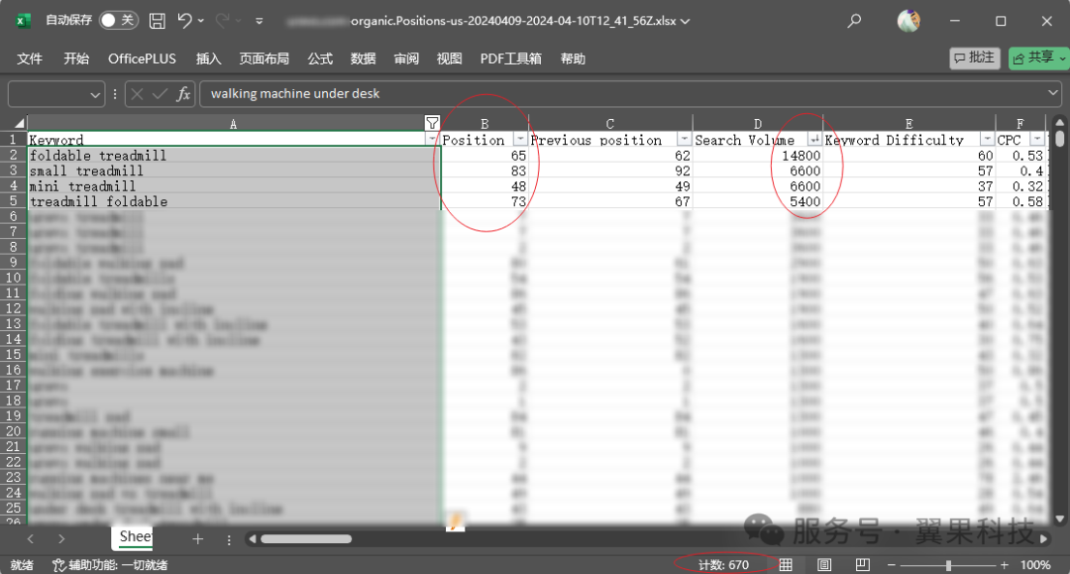Click the Insert Function fx icon
This screenshot has width=1070, height=574.
[183, 94]
